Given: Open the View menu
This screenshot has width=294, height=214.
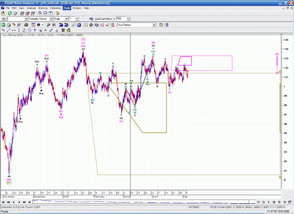Looking at the screenshot, I should point(22,8).
